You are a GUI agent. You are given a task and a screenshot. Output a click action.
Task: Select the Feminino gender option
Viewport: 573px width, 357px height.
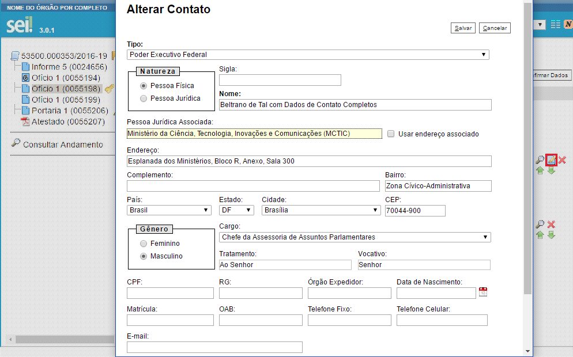pos(144,244)
